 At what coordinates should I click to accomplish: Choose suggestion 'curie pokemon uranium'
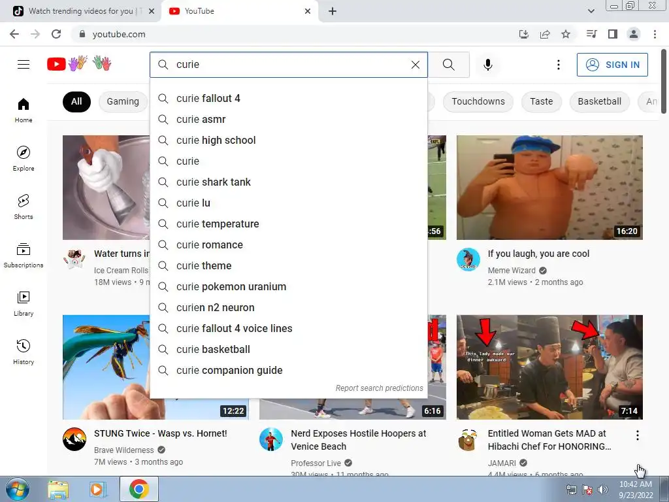point(288,286)
